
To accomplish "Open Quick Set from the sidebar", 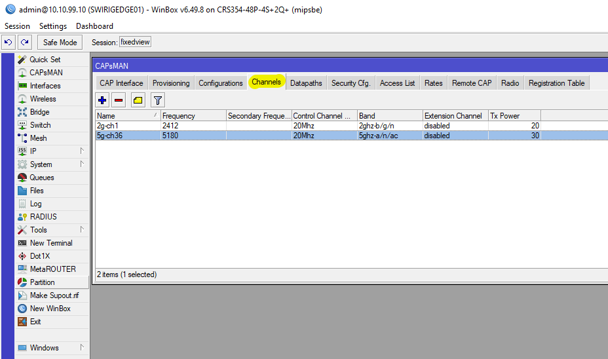I will click(x=45, y=60).
